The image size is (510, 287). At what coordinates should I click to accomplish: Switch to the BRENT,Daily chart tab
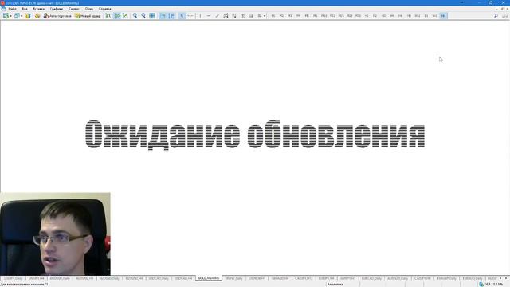pos(233,278)
